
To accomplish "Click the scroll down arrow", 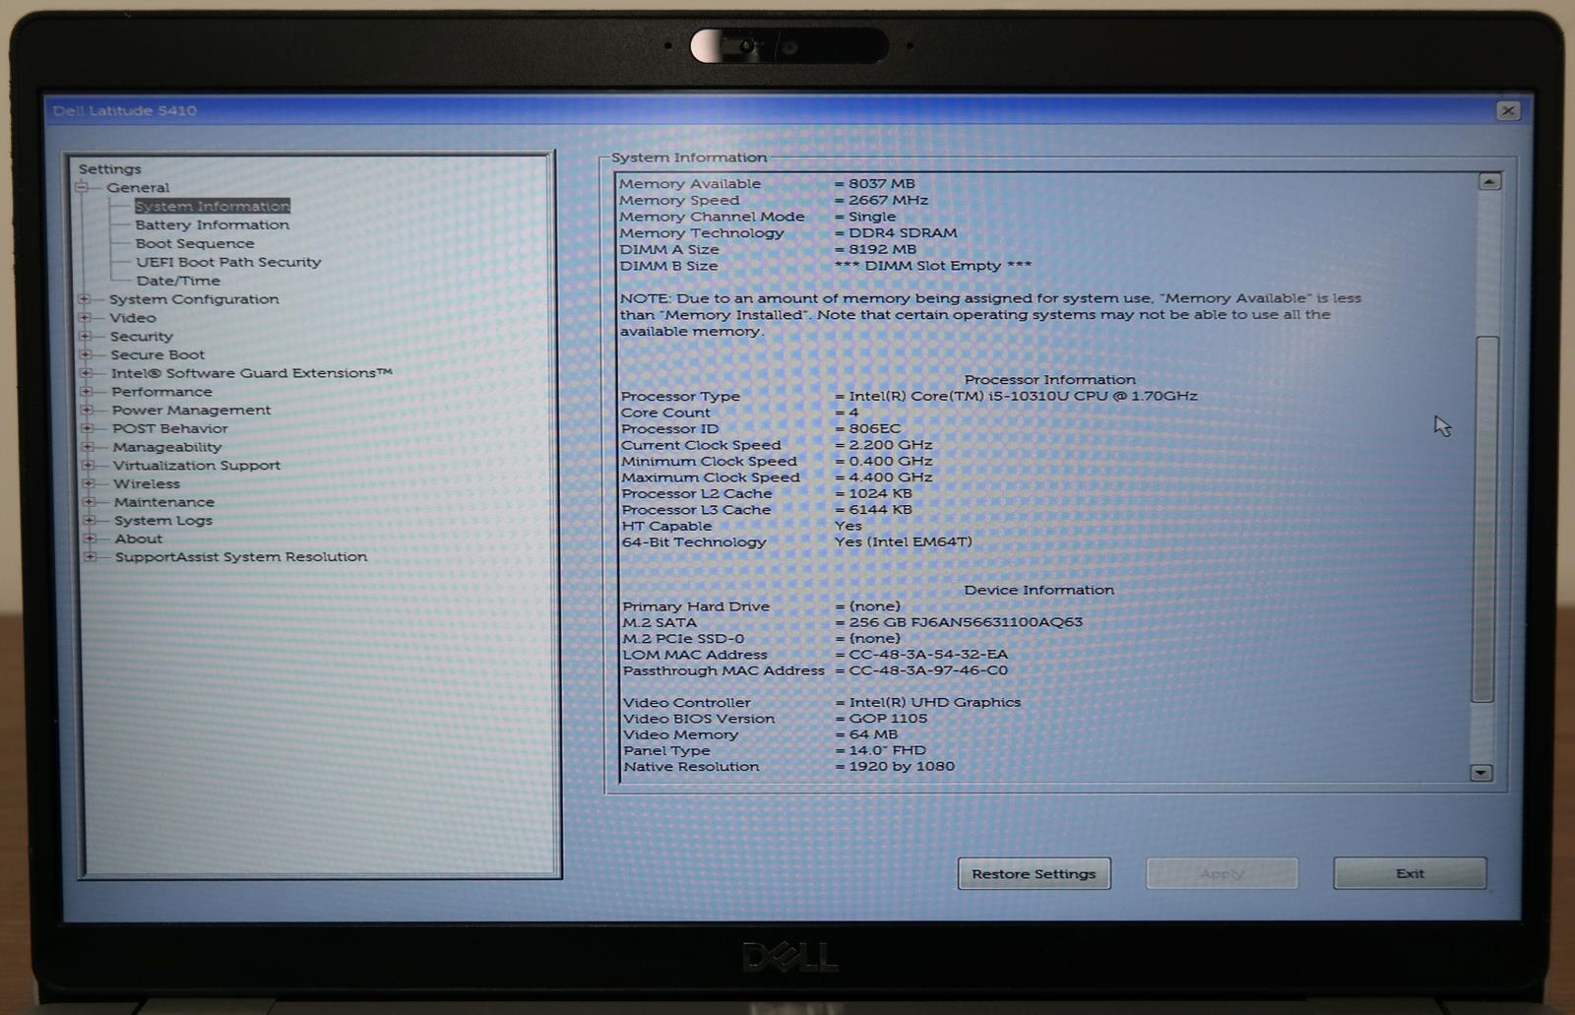I will pyautogui.click(x=1481, y=773).
